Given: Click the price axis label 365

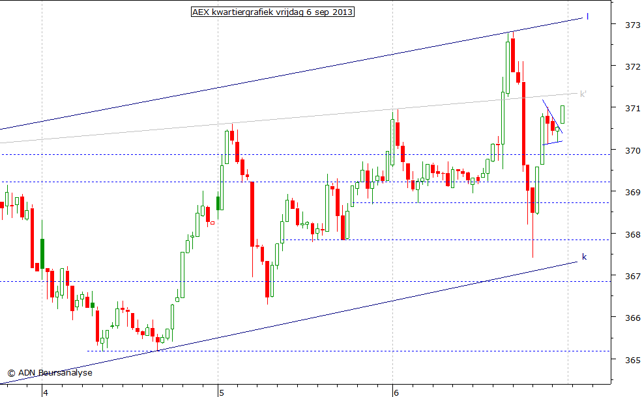Looking at the screenshot, I should (x=633, y=360).
